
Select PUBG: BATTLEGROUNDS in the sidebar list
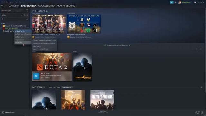point(8,31)
